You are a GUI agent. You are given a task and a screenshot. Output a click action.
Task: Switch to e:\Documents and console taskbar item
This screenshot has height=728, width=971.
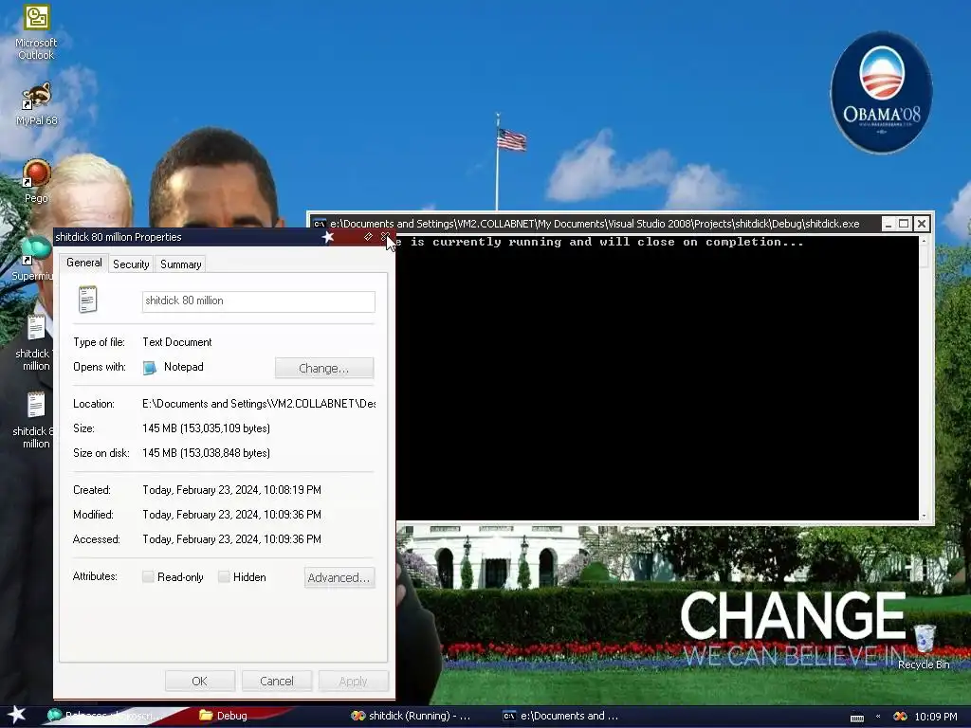pyautogui.click(x=560, y=716)
